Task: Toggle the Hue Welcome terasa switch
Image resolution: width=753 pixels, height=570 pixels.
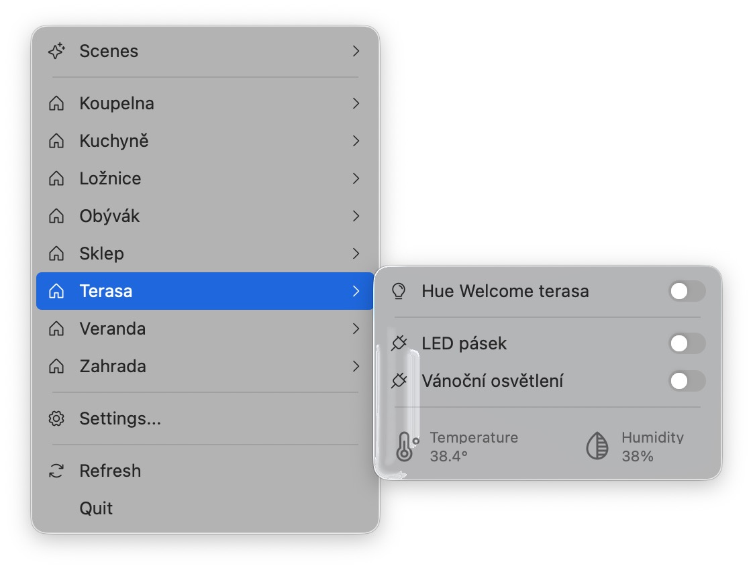Action: (x=687, y=291)
